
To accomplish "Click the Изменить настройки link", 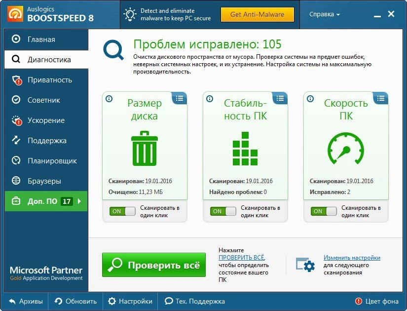I will [x=352, y=258].
